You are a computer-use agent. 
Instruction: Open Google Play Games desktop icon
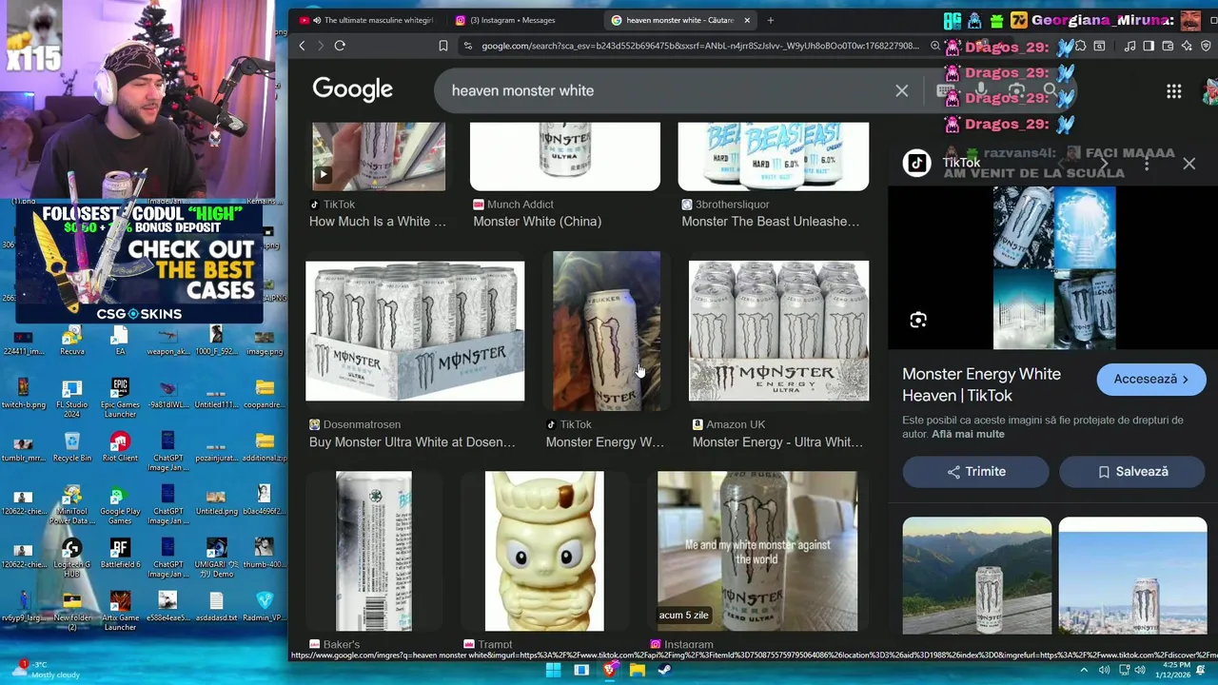point(119,505)
